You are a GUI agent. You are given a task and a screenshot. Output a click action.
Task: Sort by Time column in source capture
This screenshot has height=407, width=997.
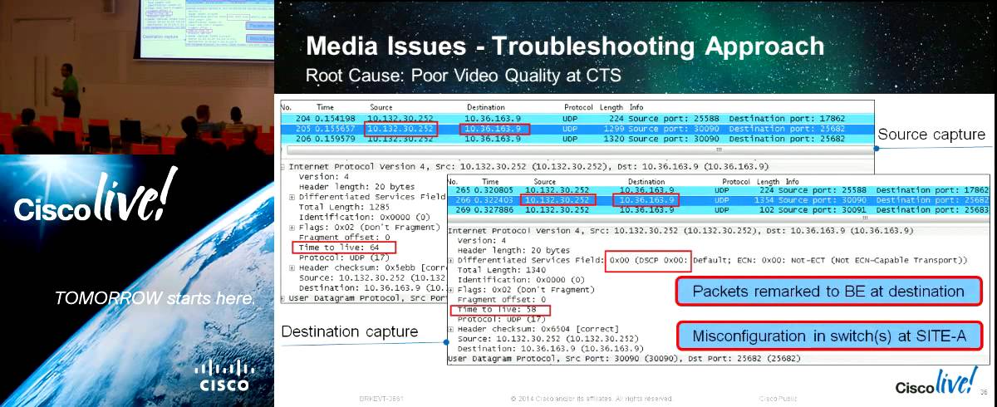click(x=326, y=108)
